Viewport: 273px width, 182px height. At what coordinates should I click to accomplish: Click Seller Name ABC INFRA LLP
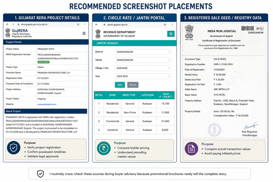(221, 89)
